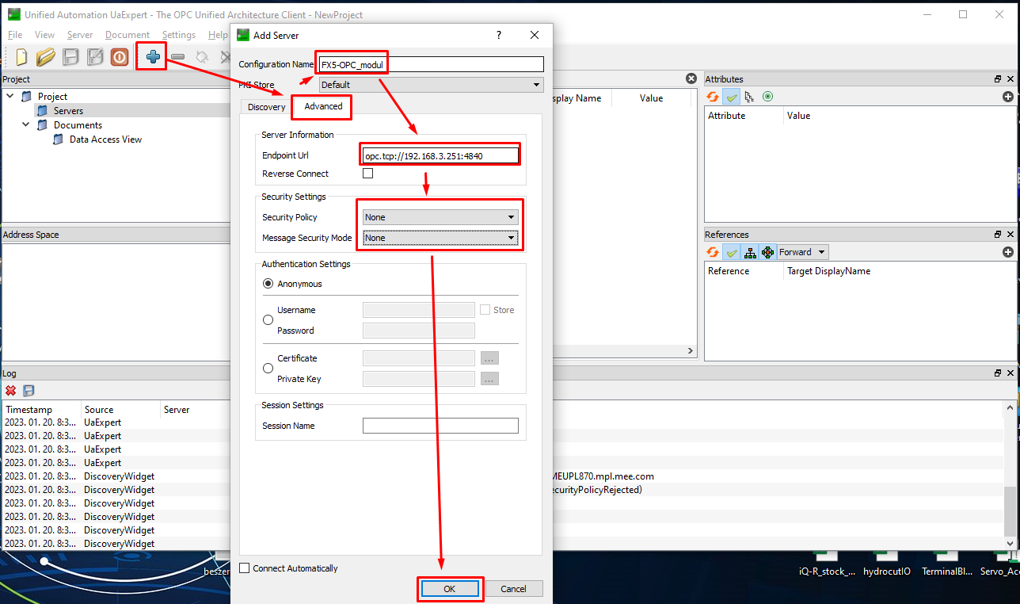The image size is (1020, 604).
Task: Click the Reference column header
Action: [729, 271]
